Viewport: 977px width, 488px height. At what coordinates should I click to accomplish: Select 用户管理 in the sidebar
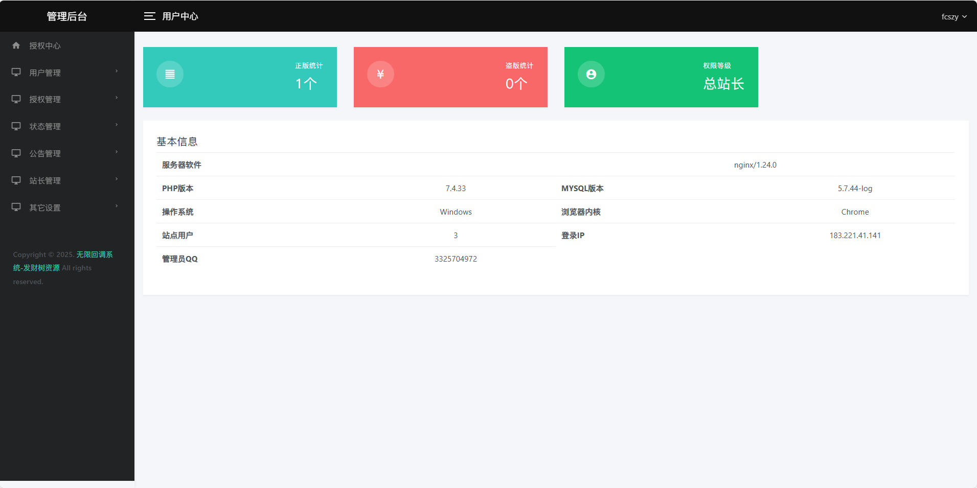tap(67, 73)
